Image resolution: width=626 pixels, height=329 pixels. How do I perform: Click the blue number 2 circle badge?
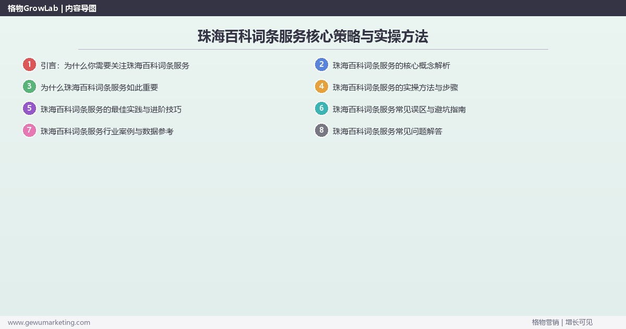(x=321, y=65)
